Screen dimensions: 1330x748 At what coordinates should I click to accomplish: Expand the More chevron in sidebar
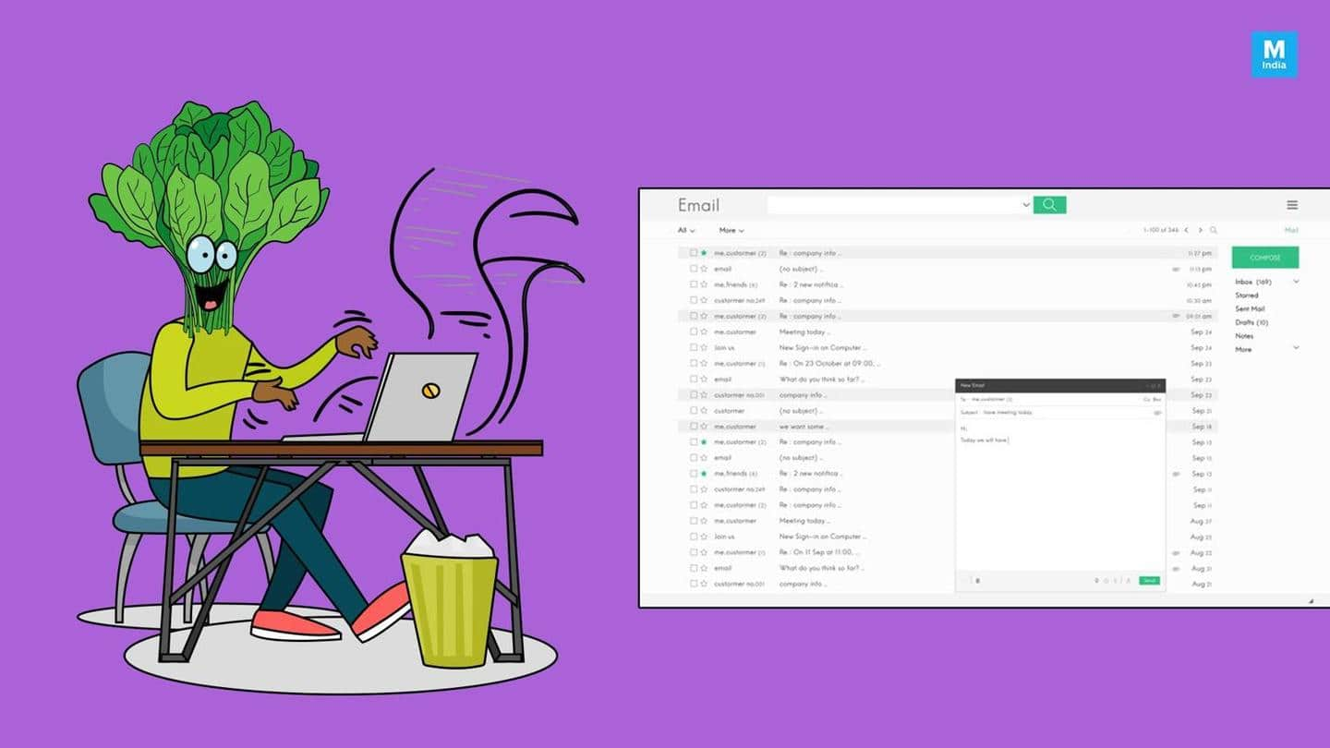point(1296,348)
